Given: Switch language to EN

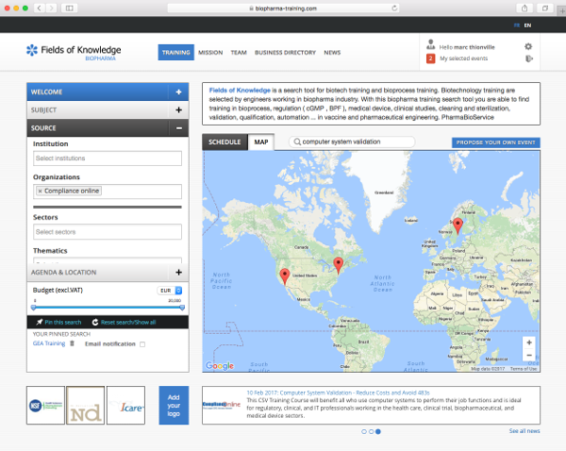Looking at the screenshot, I should (527, 25).
